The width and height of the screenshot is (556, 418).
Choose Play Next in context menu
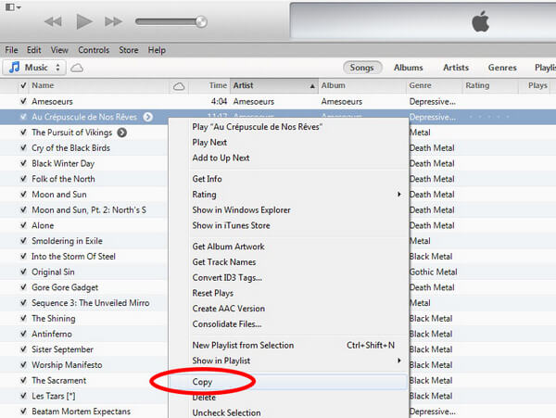tap(288, 142)
